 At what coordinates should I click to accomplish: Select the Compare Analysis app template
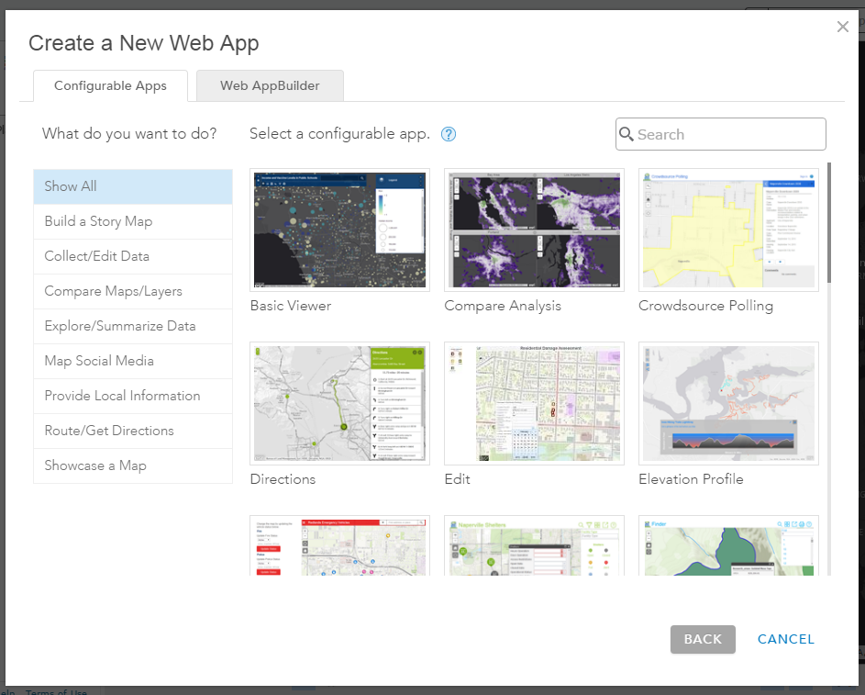click(534, 230)
